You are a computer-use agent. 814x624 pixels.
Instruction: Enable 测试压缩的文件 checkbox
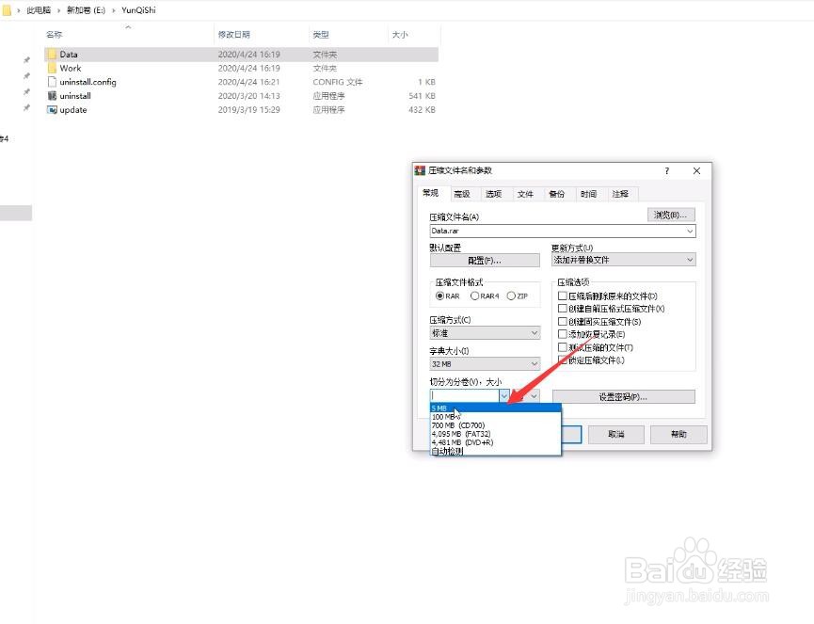[562, 346]
